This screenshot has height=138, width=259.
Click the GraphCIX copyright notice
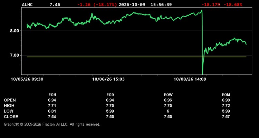click(x=52, y=124)
